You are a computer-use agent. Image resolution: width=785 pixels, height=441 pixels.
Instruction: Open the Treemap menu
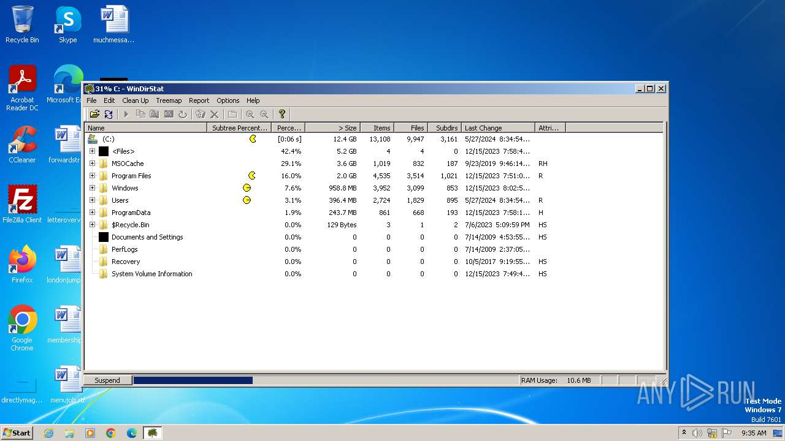coord(169,100)
